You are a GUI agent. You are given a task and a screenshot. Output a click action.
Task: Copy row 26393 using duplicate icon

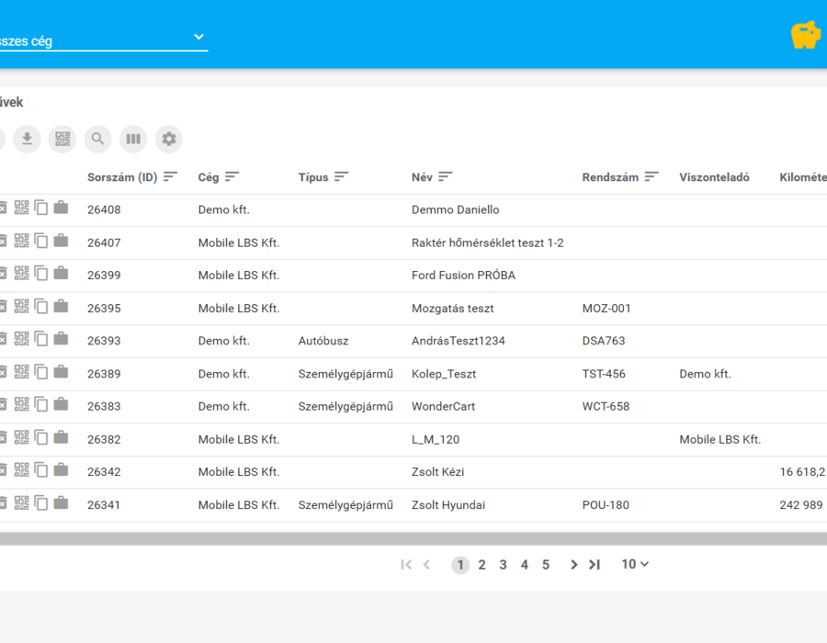click(41, 339)
